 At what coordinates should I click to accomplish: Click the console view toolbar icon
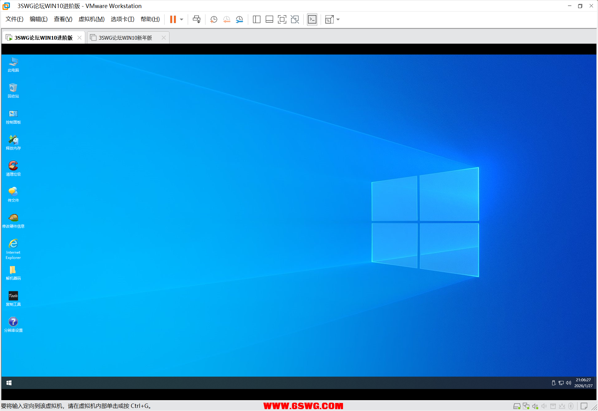click(x=312, y=20)
